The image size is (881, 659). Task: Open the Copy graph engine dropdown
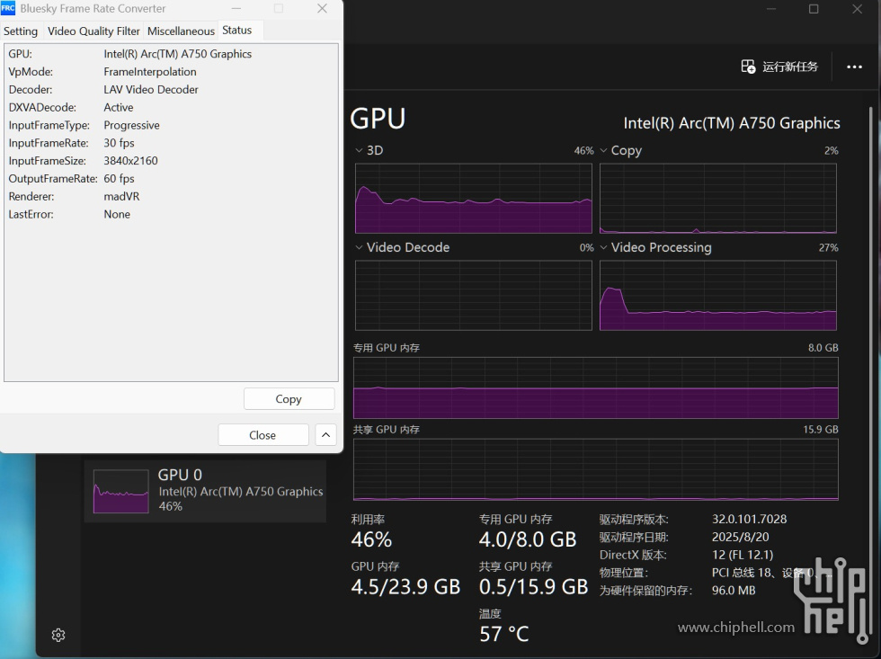point(604,150)
